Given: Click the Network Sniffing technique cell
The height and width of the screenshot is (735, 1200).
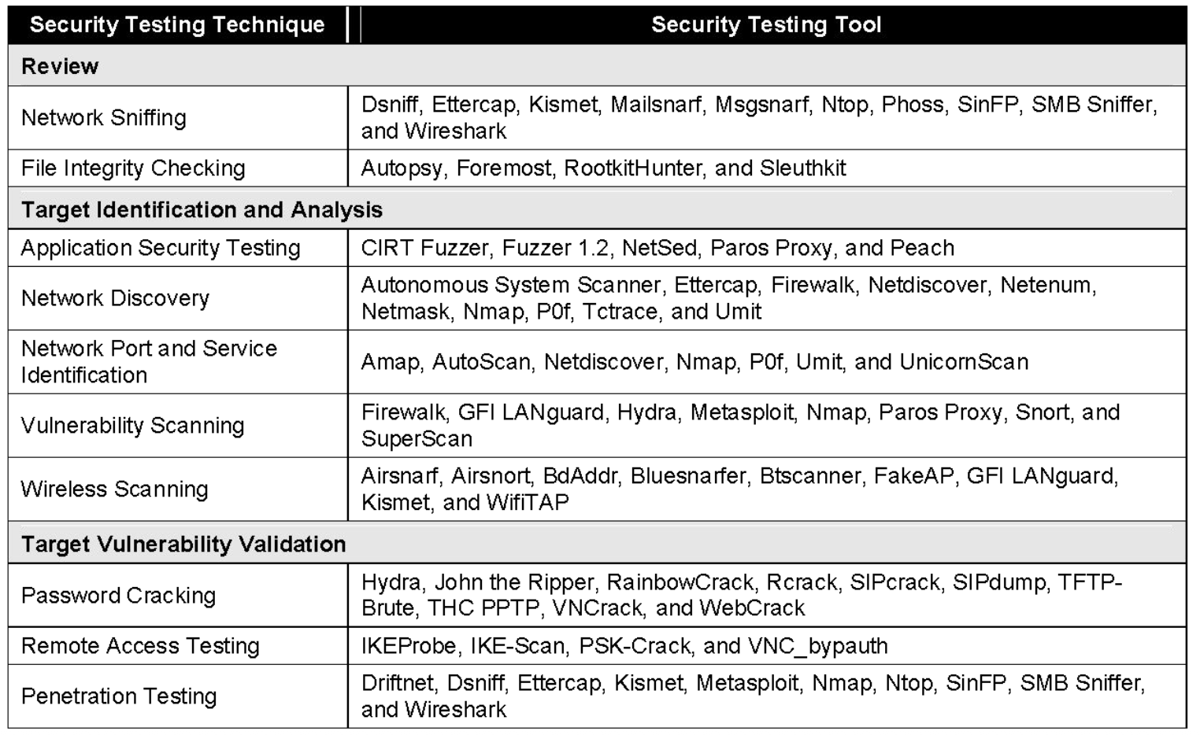Looking at the screenshot, I should pos(104,118).
